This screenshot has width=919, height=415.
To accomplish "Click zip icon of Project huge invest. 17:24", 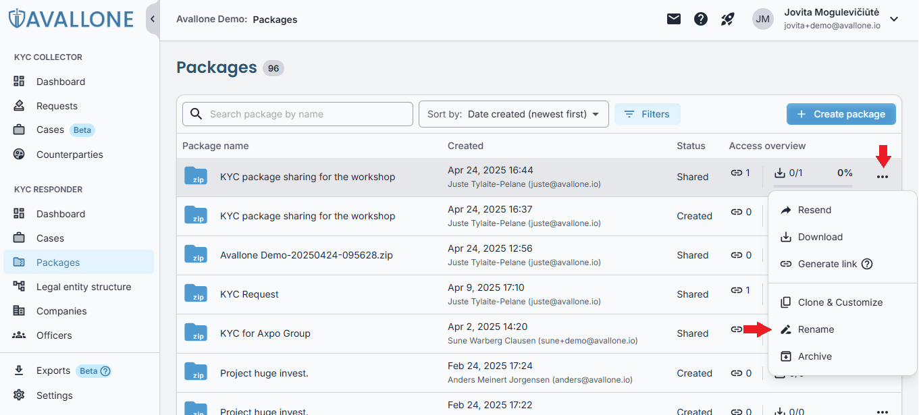I will pos(196,372).
